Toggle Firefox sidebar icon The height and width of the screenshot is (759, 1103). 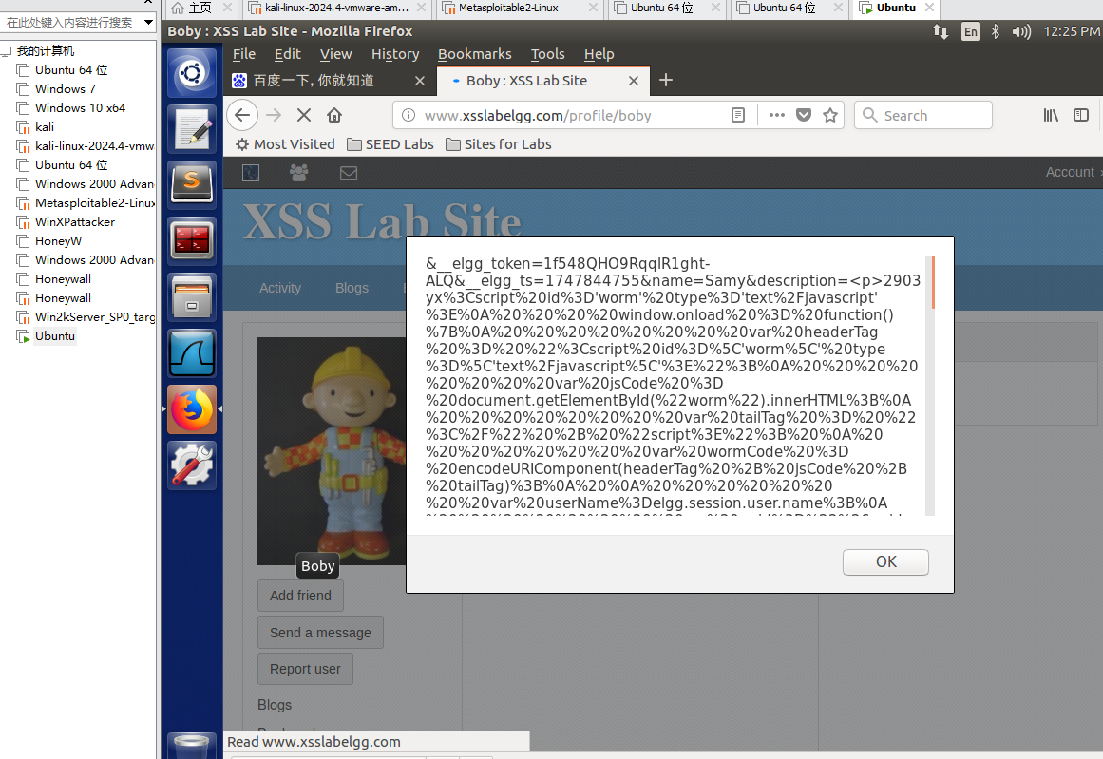(1081, 115)
